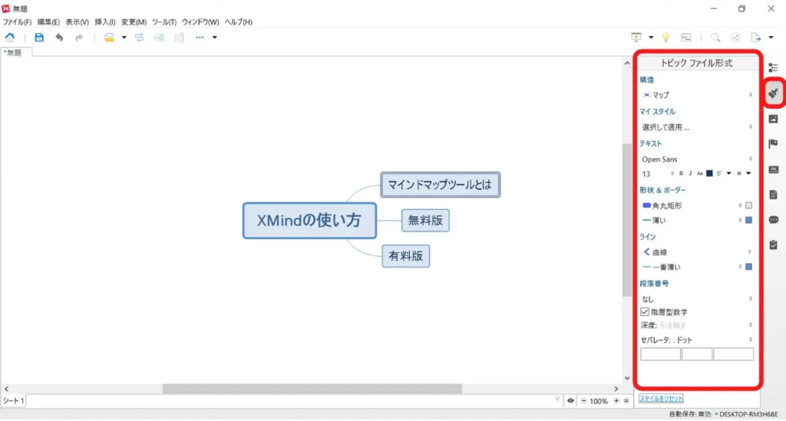Undo the last action

point(59,38)
